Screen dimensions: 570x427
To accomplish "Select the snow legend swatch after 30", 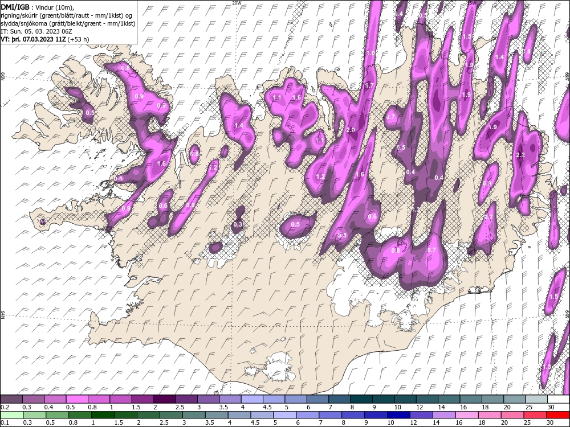I will (558, 399).
